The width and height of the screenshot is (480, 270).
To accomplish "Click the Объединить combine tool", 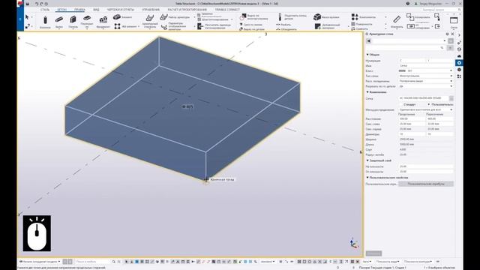I will click(286, 29).
